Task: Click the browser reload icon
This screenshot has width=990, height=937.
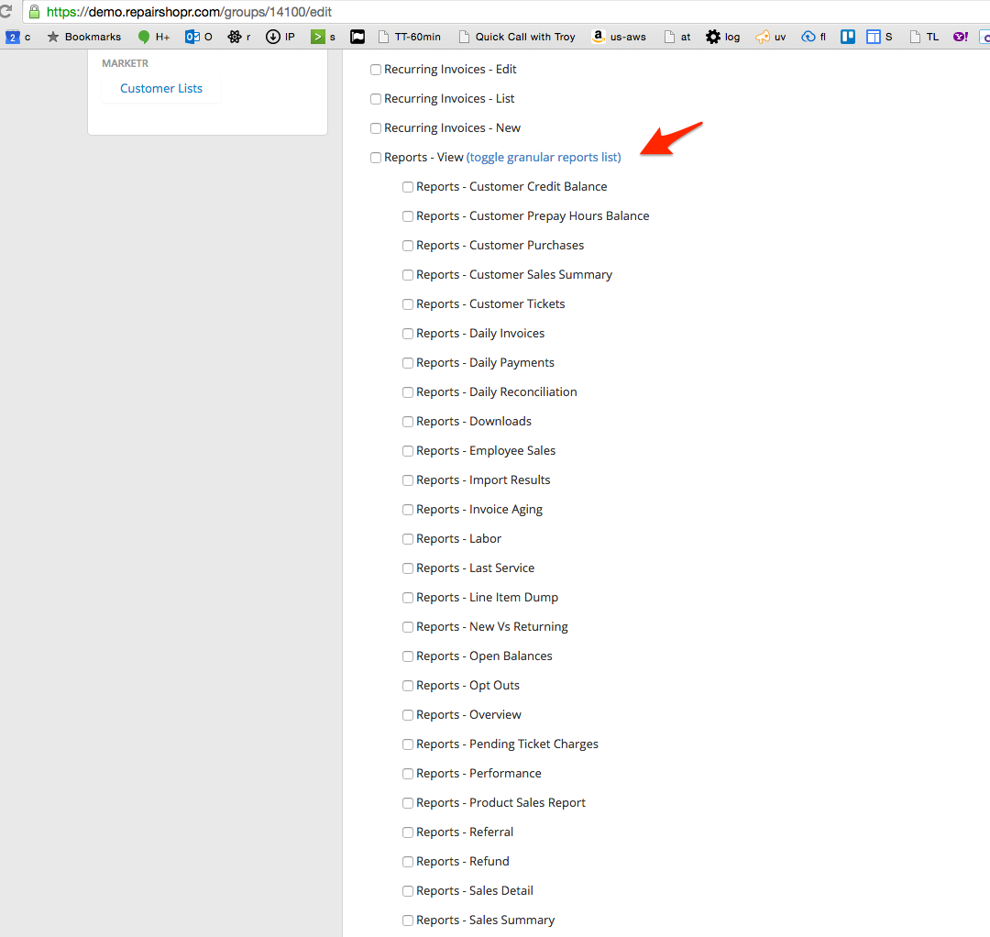Action: click(5, 12)
